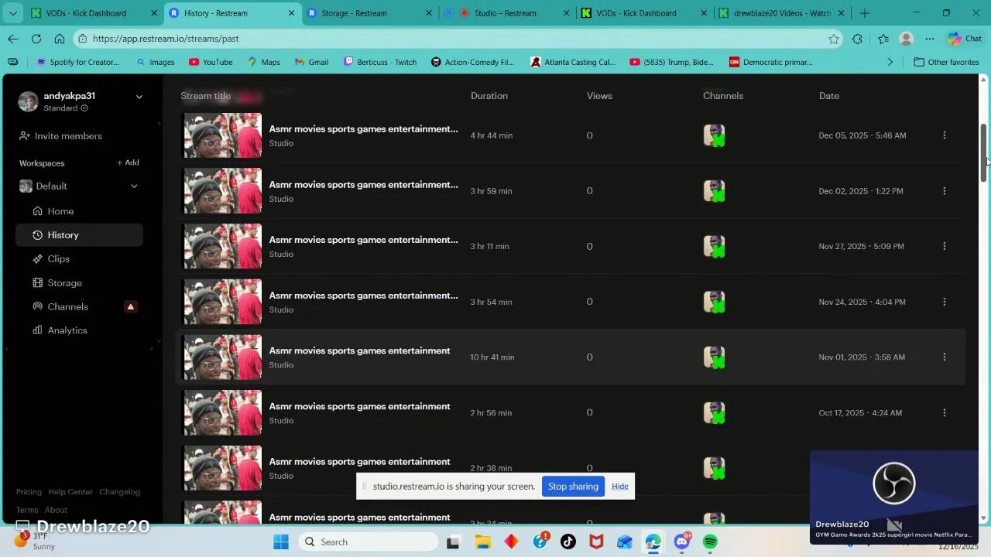Open options for Dec 02, 2025 stream

tap(944, 191)
